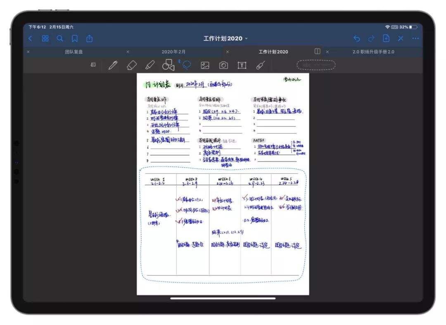Screen dimensions: 446x325
Task: Close the 团队复盘 tab
Action: (28, 52)
